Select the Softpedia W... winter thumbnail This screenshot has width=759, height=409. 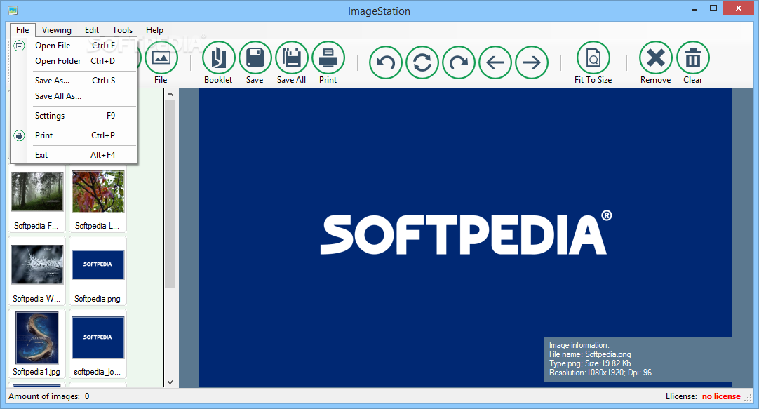tap(36, 271)
